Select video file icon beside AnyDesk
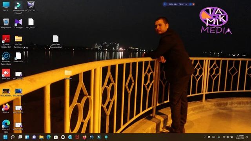 pos(18,76)
